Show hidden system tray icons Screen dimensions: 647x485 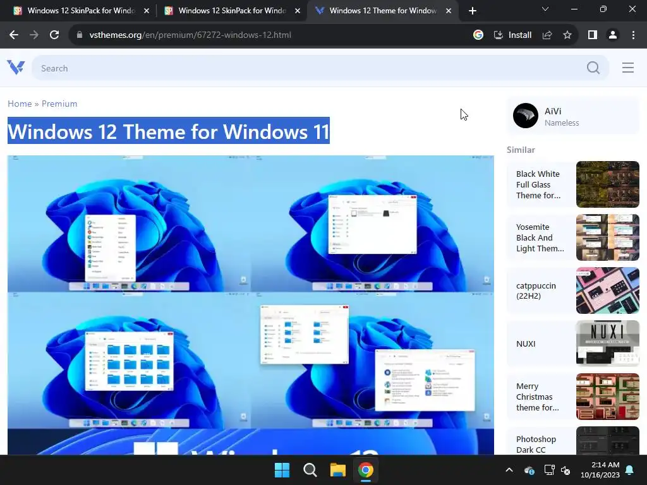(509, 470)
